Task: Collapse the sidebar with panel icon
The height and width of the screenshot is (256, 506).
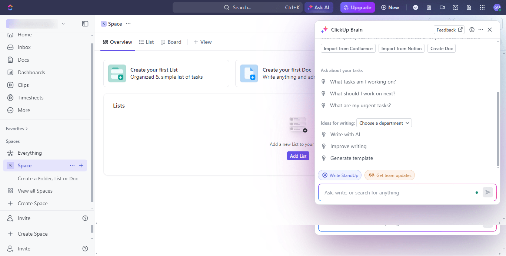Action: (85, 24)
